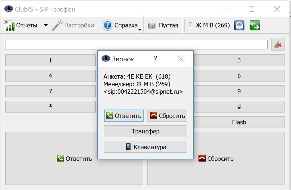
Task: Click the question mark in Звонок dialog
Action: [155, 59]
